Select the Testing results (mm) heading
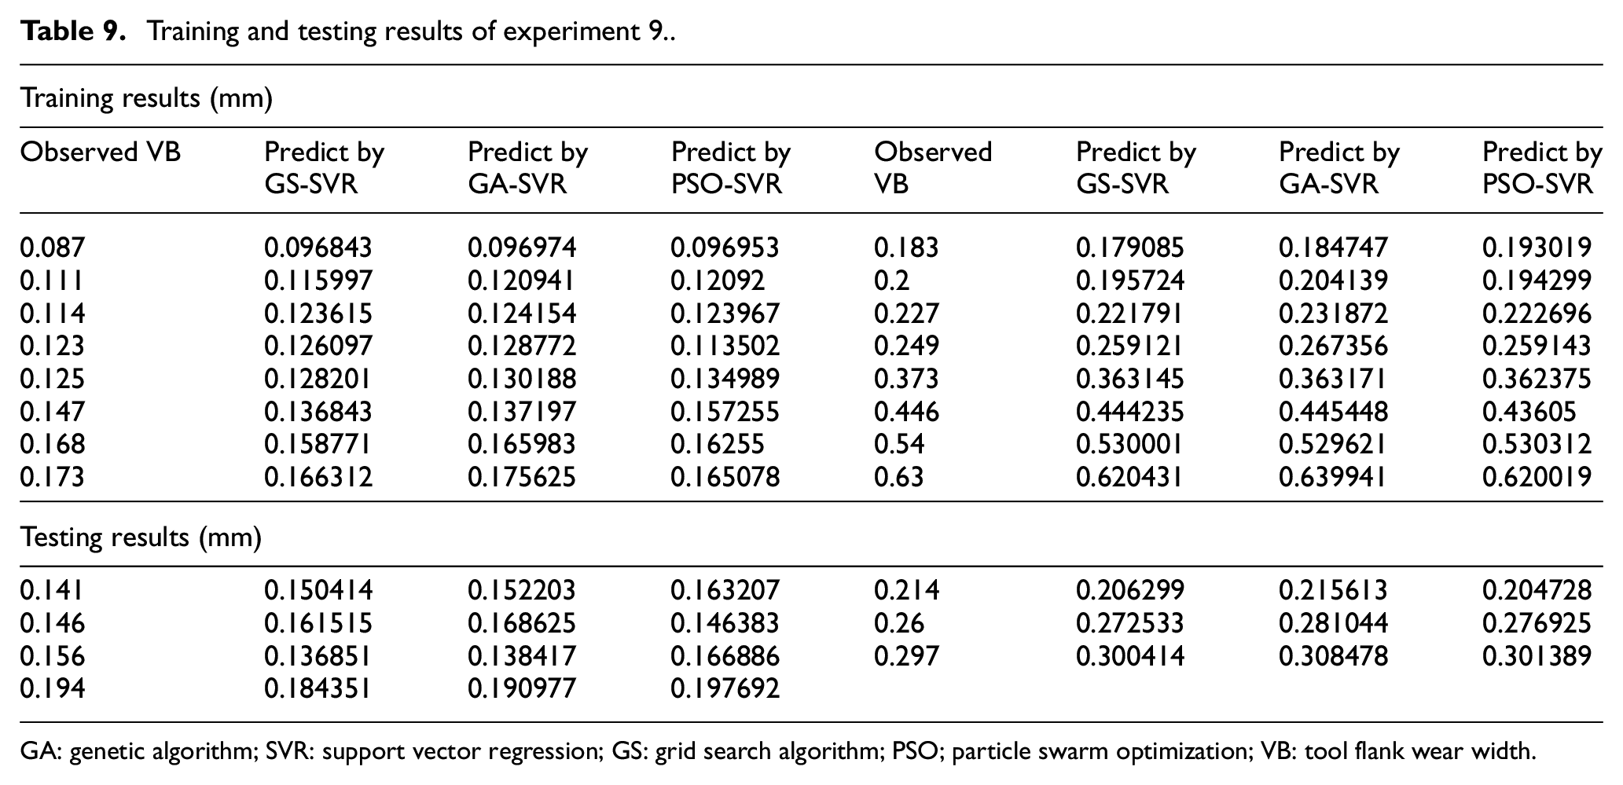The image size is (1623, 785). click(141, 537)
